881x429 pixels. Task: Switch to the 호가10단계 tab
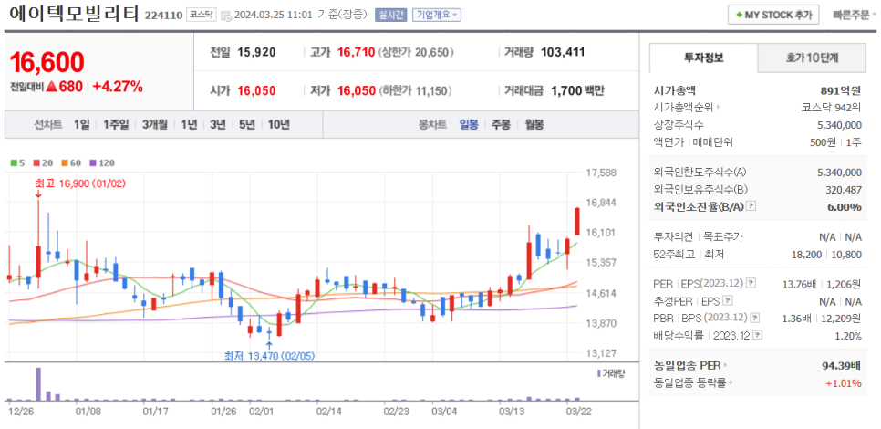pyautogui.click(x=812, y=58)
